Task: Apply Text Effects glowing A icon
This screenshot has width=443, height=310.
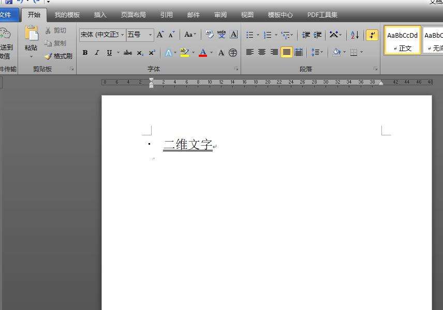Action: (168, 53)
